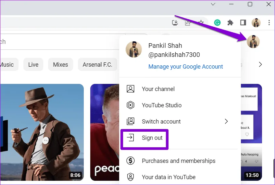Open Purchases and memberships
This screenshot has width=275, height=185.
click(178, 161)
